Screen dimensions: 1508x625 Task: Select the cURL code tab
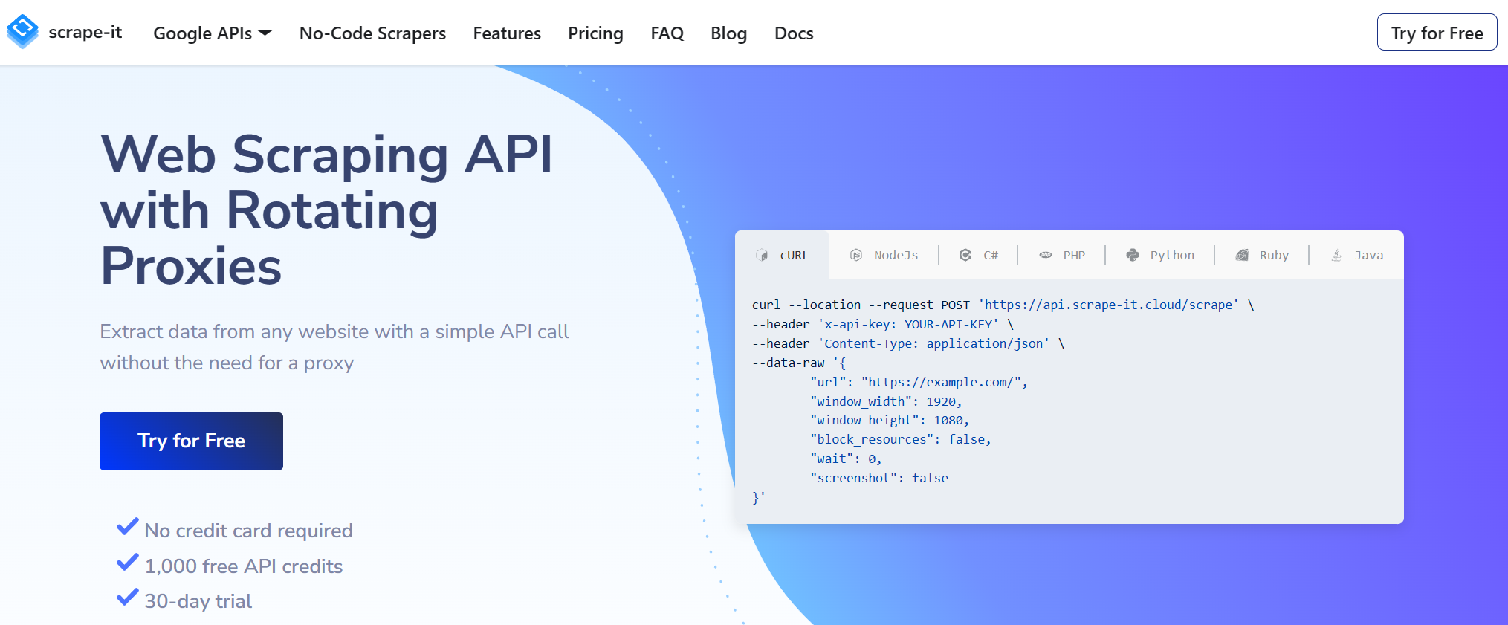(x=782, y=255)
